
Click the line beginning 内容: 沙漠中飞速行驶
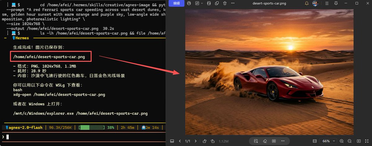point(69,75)
